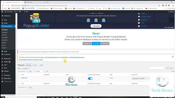Open the Support link in banner

click(x=144, y=20)
